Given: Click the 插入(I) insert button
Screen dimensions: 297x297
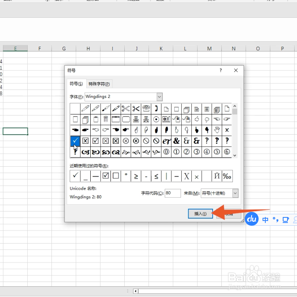Looking at the screenshot, I should click(x=200, y=214).
